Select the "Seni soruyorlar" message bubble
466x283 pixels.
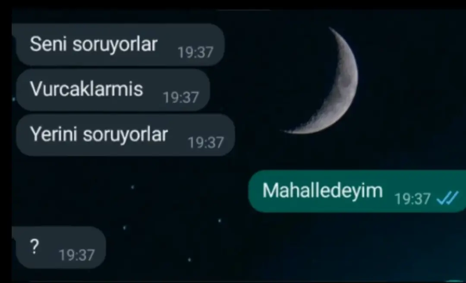pos(118,44)
